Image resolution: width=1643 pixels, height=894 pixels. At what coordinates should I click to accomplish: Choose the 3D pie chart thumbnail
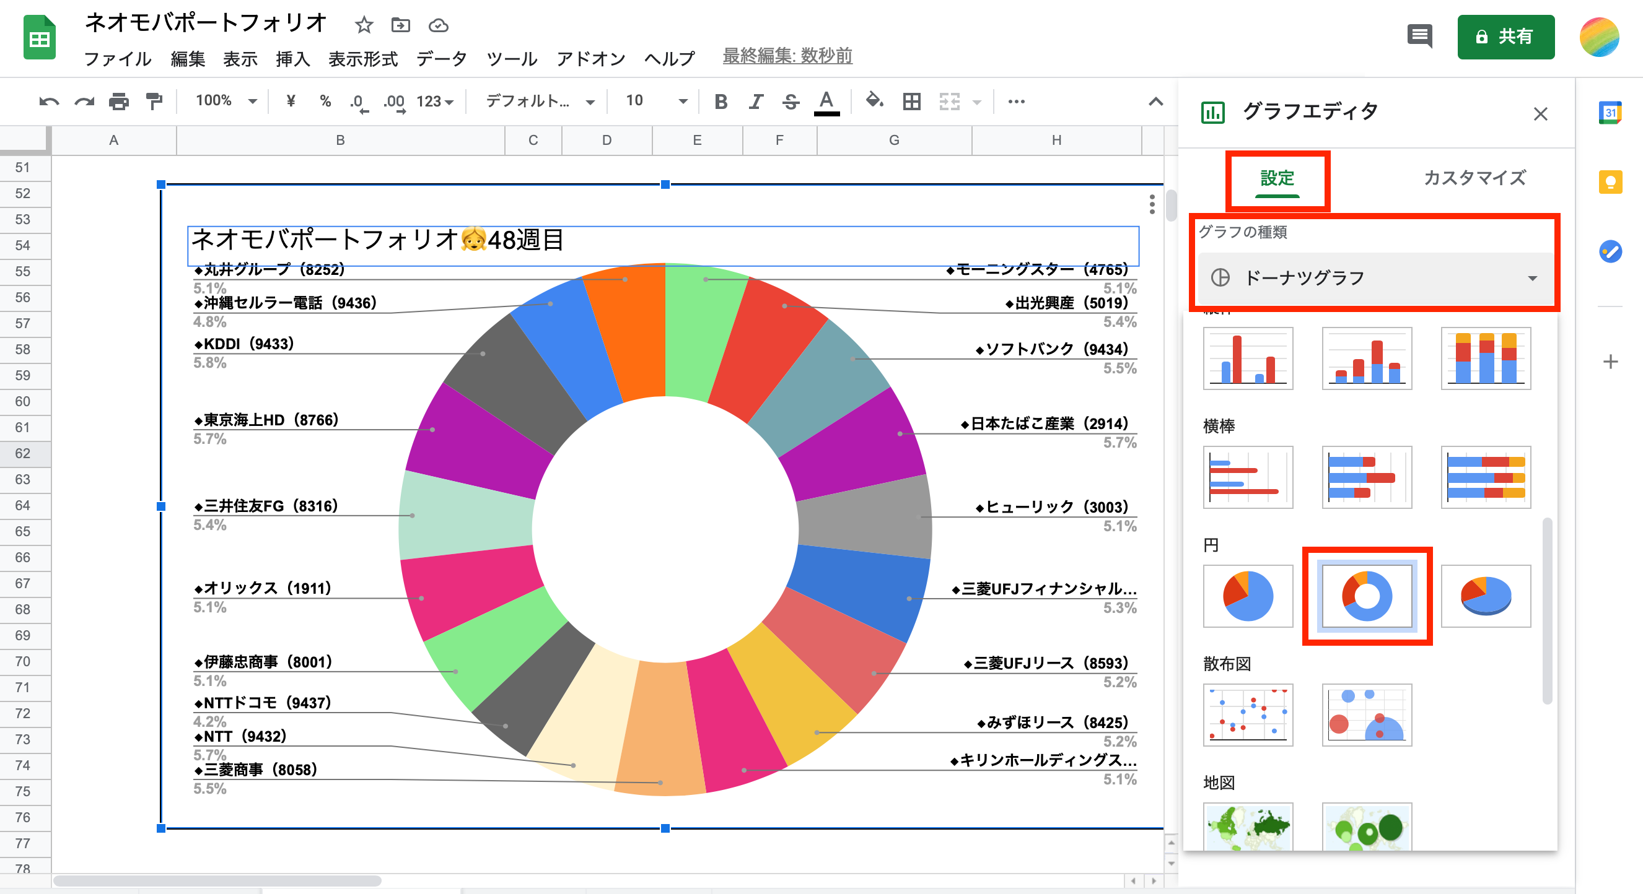[1486, 596]
